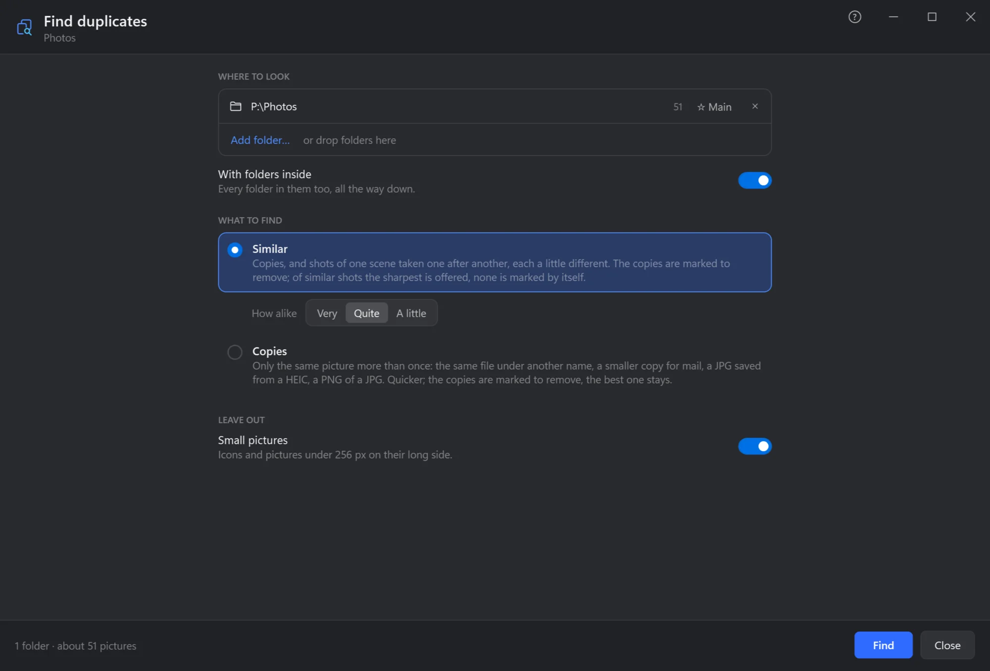990x671 pixels.
Task: Minimize the Find duplicates window
Action: 893,17
